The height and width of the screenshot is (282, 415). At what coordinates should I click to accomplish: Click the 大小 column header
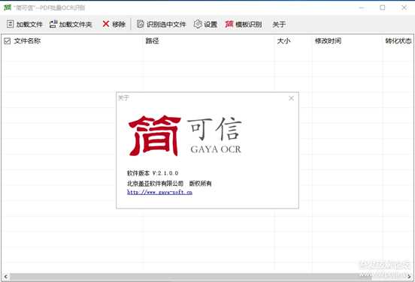[283, 41]
